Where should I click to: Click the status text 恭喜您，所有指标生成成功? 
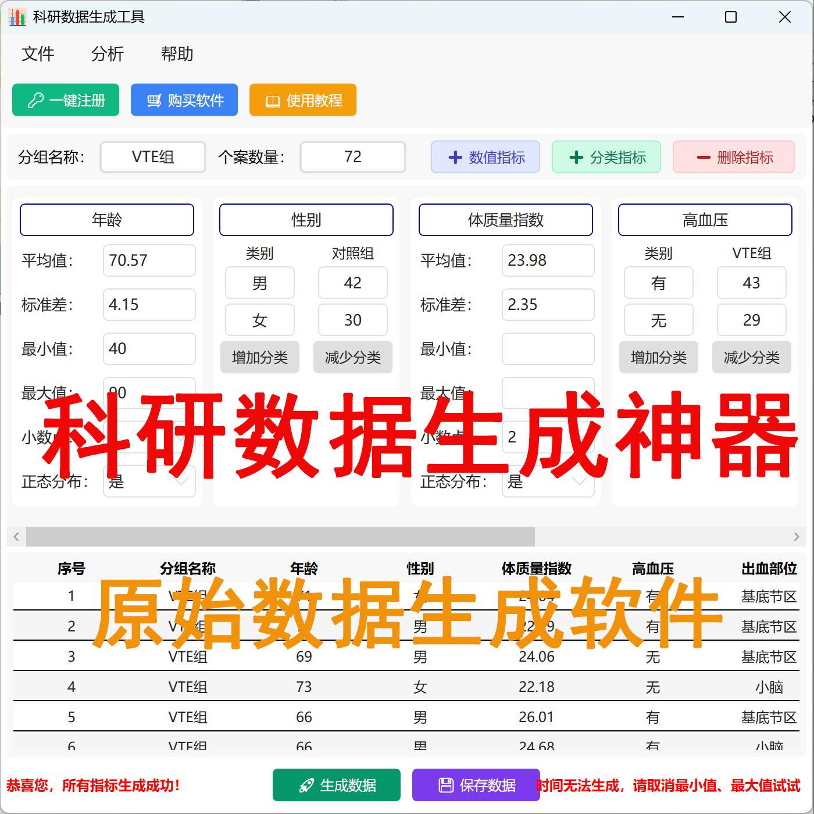click(x=93, y=786)
